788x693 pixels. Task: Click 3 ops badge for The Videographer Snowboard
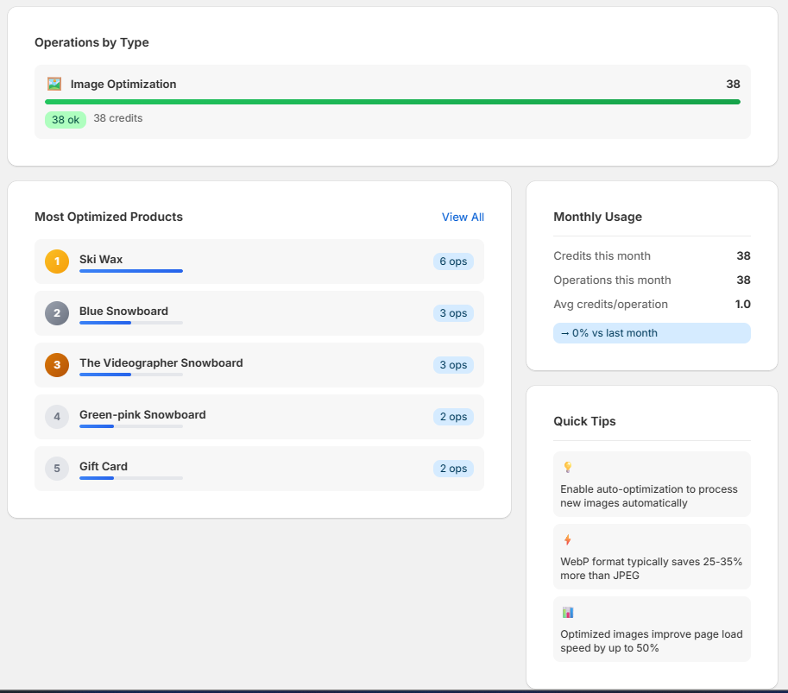453,365
